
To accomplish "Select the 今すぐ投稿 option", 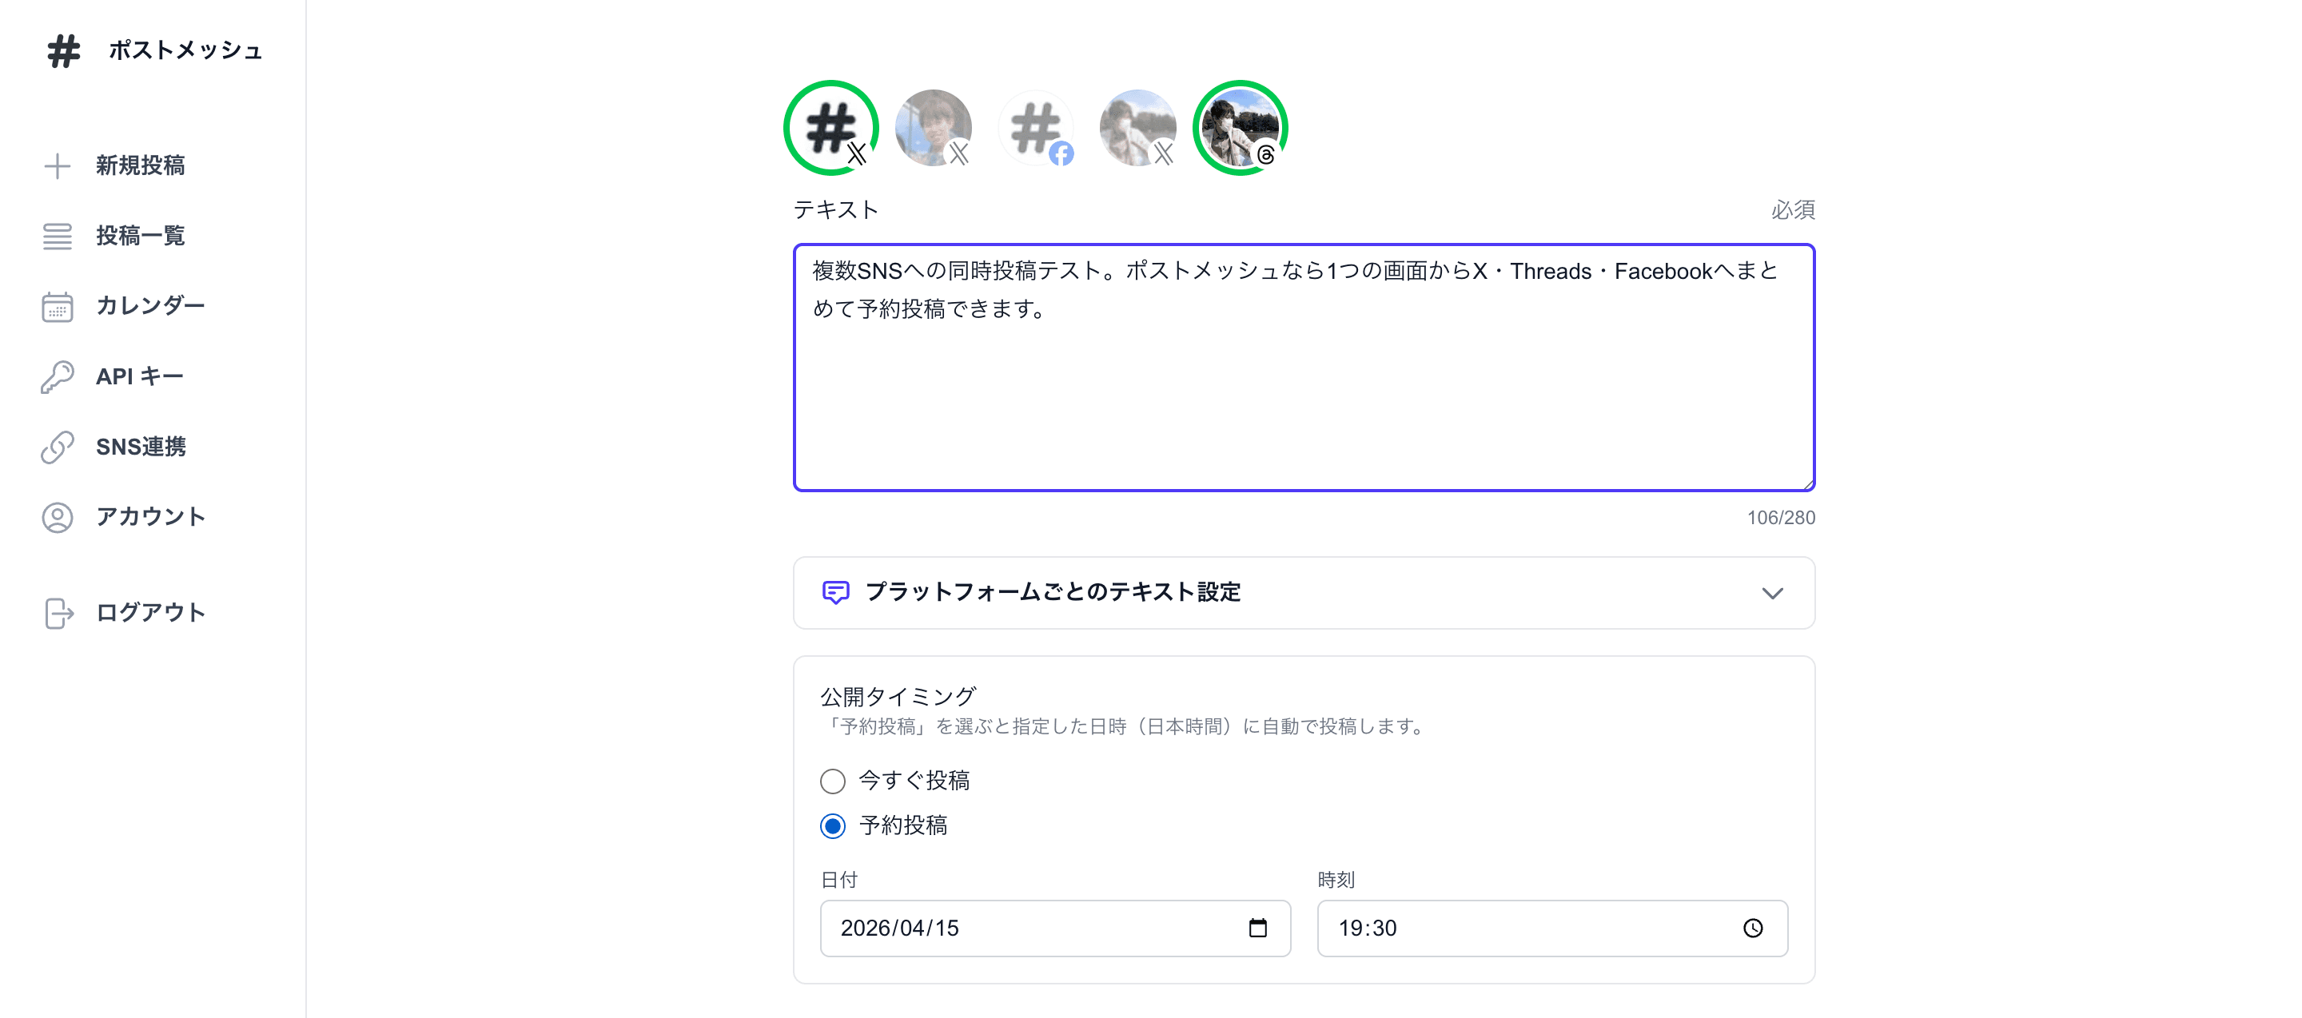I will tap(832, 781).
